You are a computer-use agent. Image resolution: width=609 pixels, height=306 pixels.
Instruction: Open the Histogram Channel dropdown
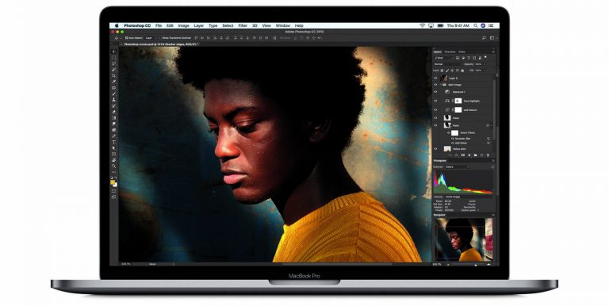tap(457, 167)
